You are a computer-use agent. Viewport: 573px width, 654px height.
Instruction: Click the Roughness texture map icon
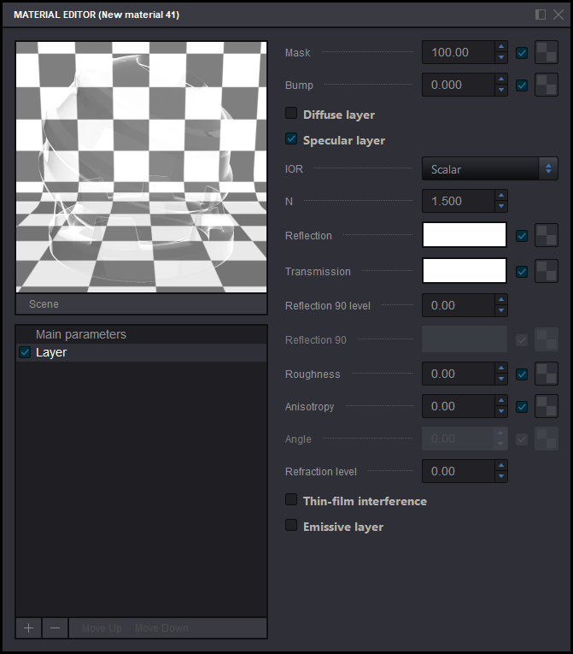[546, 374]
